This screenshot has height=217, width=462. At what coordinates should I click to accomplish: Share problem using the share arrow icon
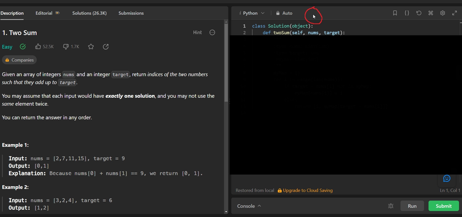point(106,47)
